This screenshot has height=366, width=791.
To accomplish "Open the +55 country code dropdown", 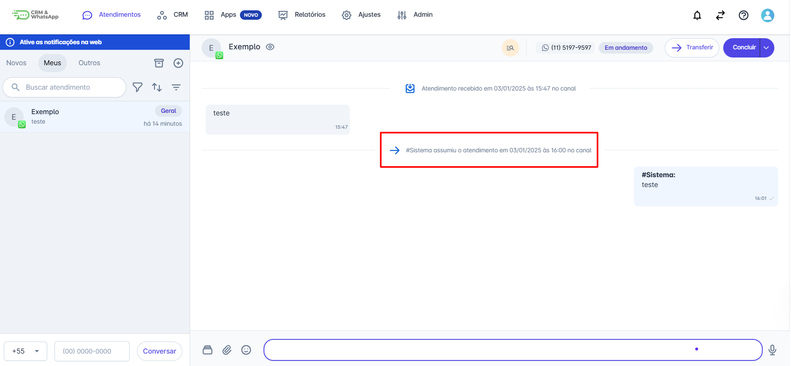I will click(25, 351).
